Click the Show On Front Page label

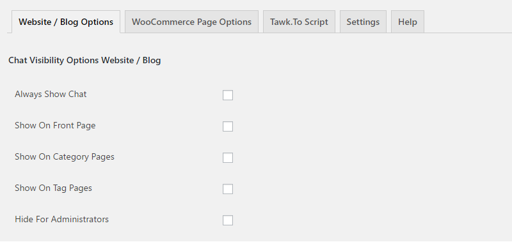pyautogui.click(x=55, y=125)
